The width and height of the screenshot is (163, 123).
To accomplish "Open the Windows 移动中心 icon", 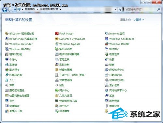I will 7,49.
